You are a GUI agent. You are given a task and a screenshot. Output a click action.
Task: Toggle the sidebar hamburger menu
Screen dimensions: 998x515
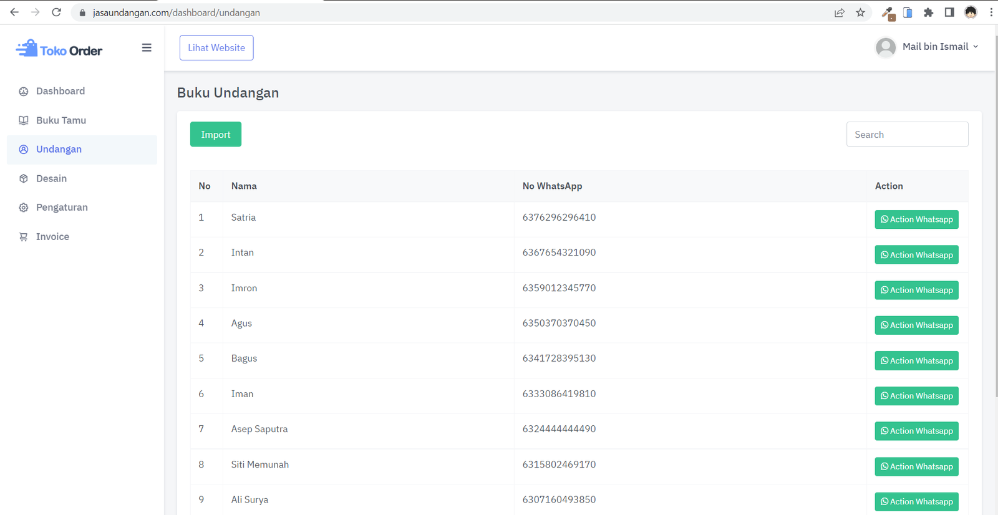pos(147,48)
